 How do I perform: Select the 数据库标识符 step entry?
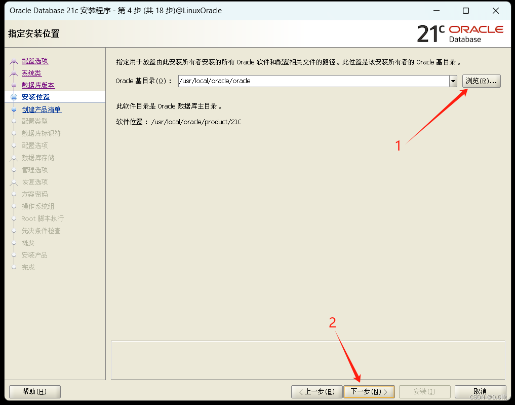40,133
